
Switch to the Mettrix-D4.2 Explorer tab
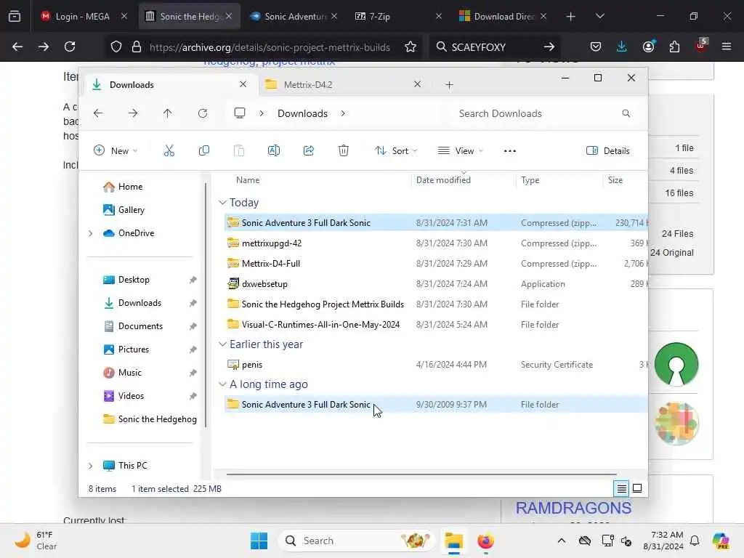tap(338, 84)
